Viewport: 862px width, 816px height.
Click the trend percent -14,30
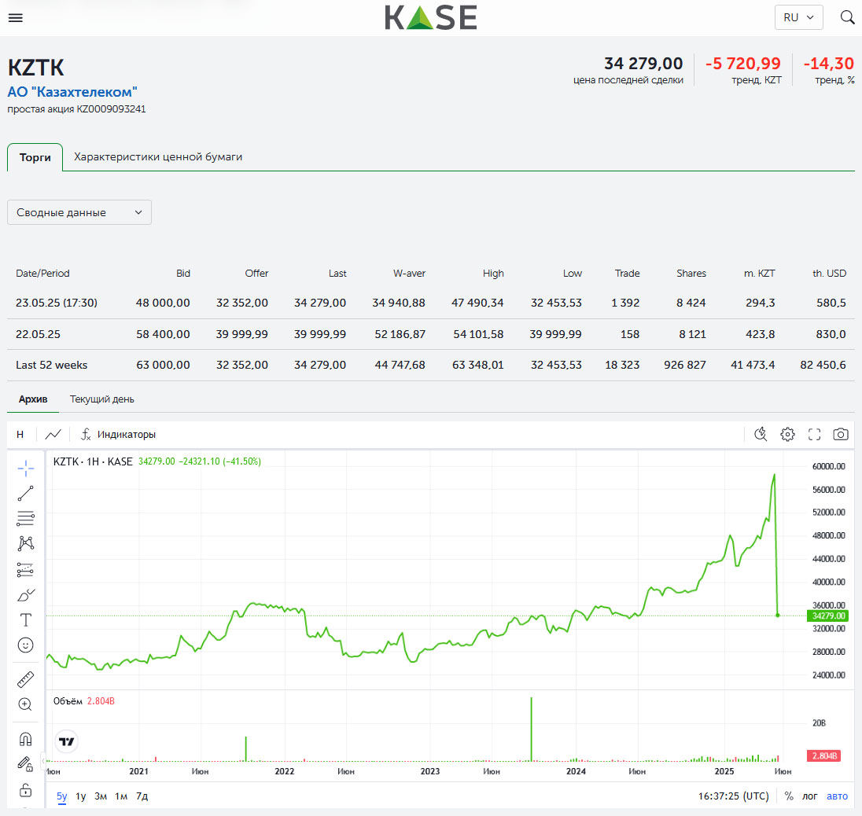coord(829,64)
